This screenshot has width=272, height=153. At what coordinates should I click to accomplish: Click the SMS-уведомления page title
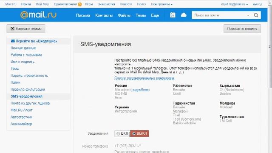[105, 44]
